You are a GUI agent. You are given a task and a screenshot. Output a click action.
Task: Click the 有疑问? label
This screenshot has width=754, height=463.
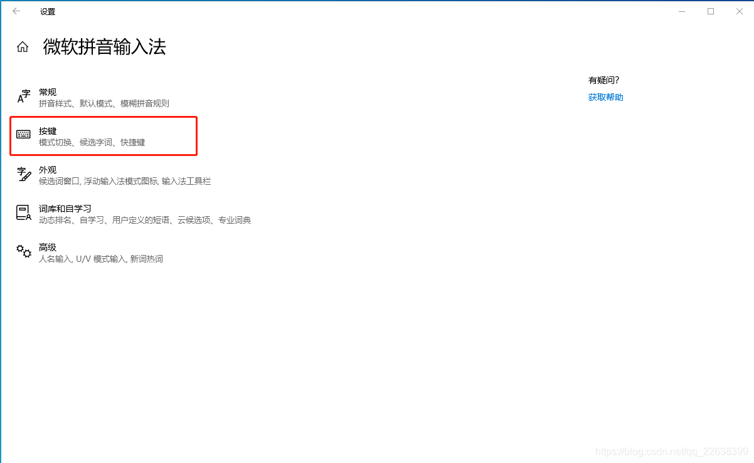tap(603, 80)
